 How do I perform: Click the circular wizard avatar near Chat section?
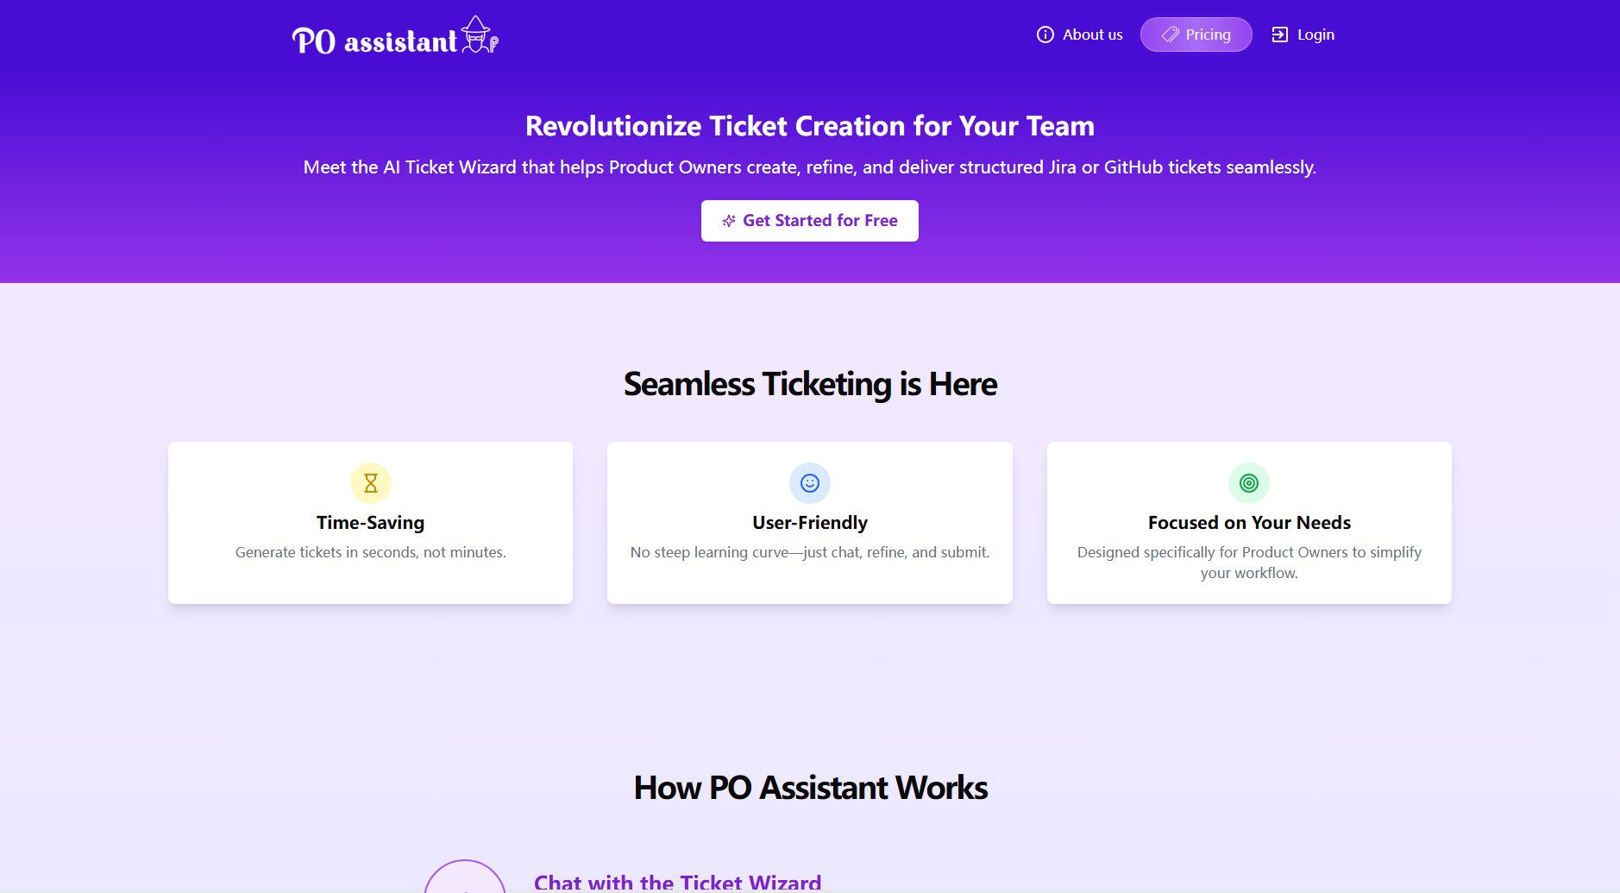(466, 881)
